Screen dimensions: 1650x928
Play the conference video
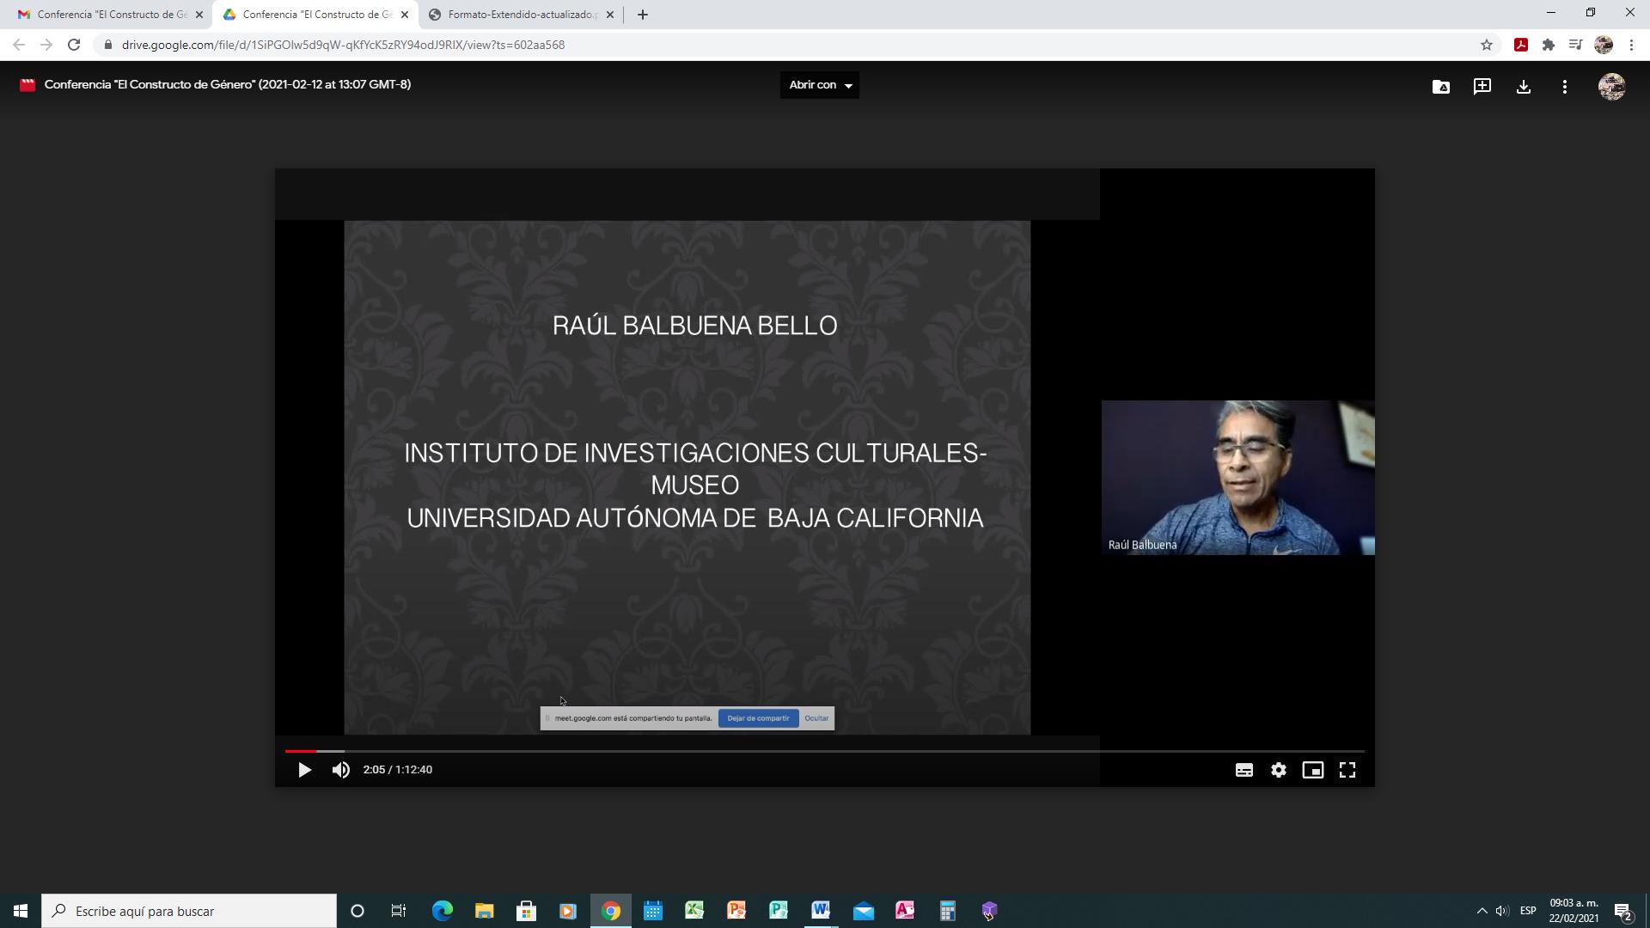304,770
